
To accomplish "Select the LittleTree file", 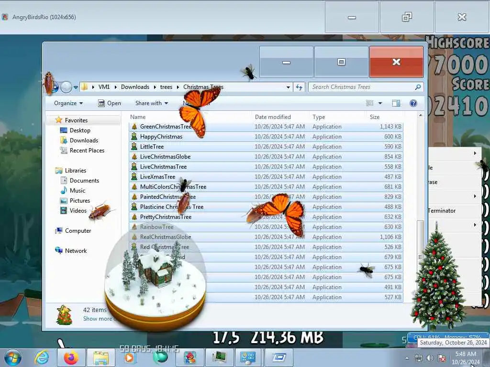I will (266, 147).
